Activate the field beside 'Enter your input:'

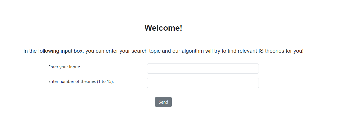coord(203,69)
